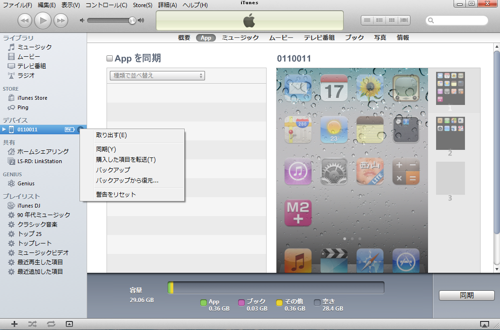Open the Store(S) menu
500x330 pixels.
pyautogui.click(x=143, y=5)
